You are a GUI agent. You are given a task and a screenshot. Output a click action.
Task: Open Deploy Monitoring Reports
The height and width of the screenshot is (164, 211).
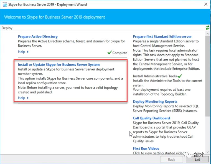(x=155, y=102)
